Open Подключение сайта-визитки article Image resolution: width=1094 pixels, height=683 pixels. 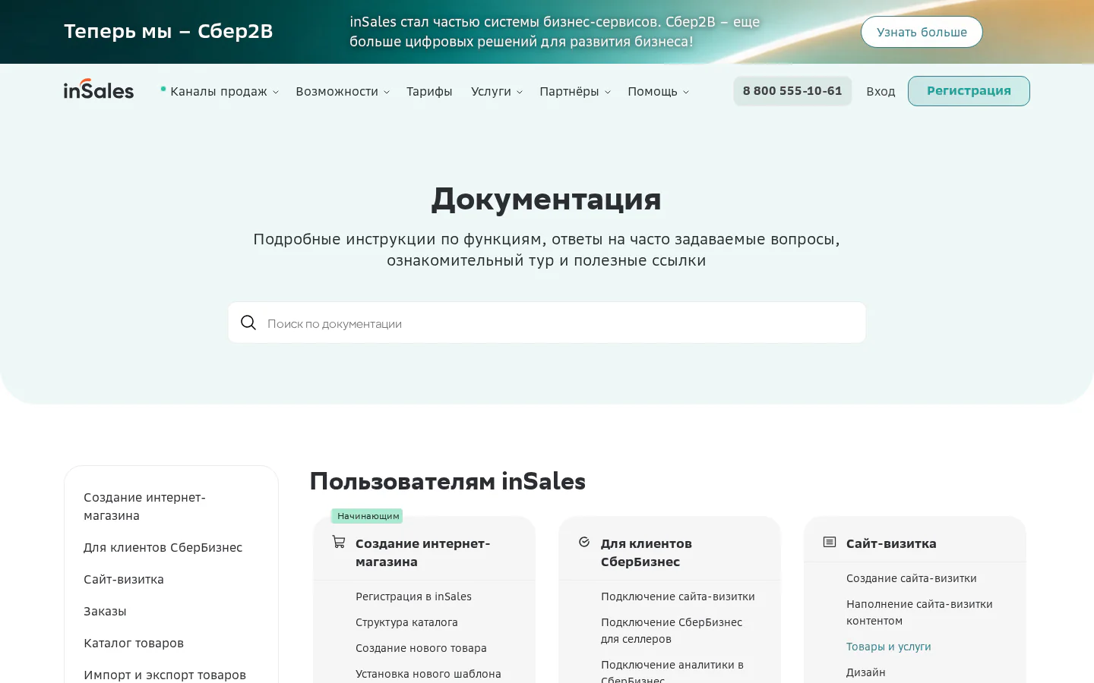[x=678, y=596]
